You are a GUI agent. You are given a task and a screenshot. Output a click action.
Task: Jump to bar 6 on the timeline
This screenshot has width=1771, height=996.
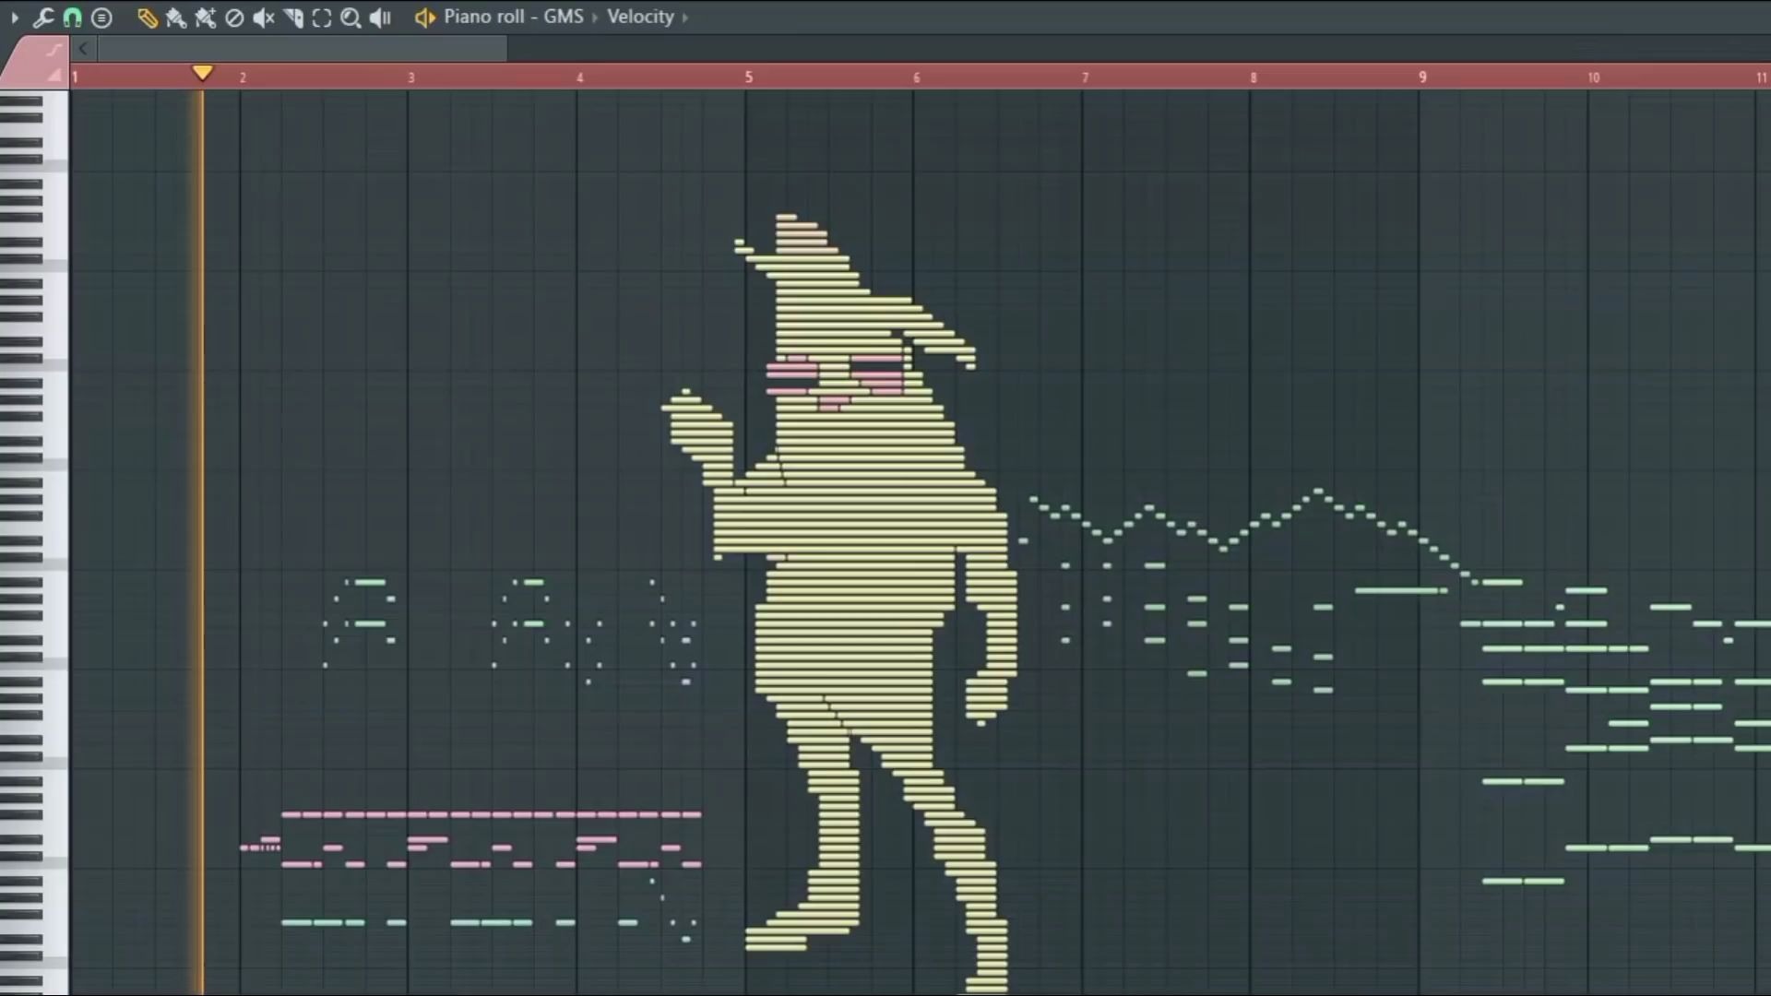(917, 77)
